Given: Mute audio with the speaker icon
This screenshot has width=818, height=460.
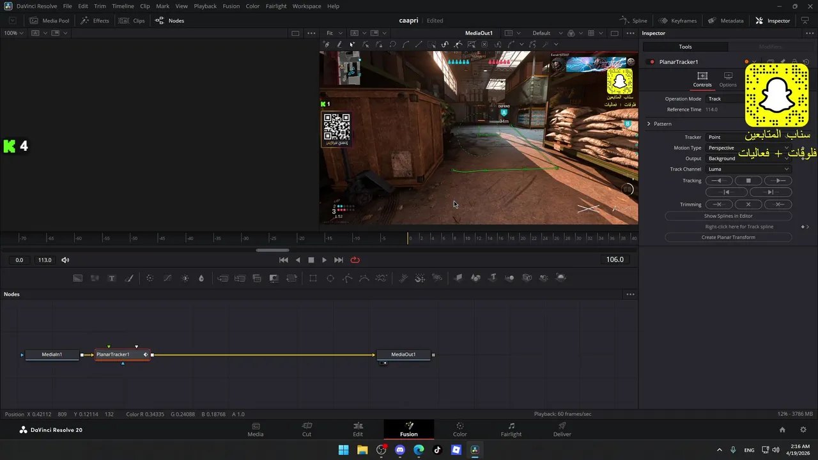Looking at the screenshot, I should tap(65, 260).
